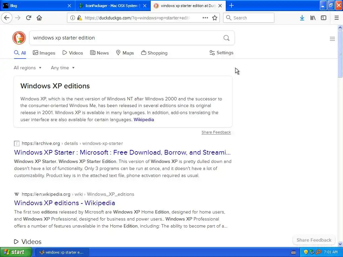Switch to Shopping results
This screenshot has width=343, height=257.
[x=154, y=53]
